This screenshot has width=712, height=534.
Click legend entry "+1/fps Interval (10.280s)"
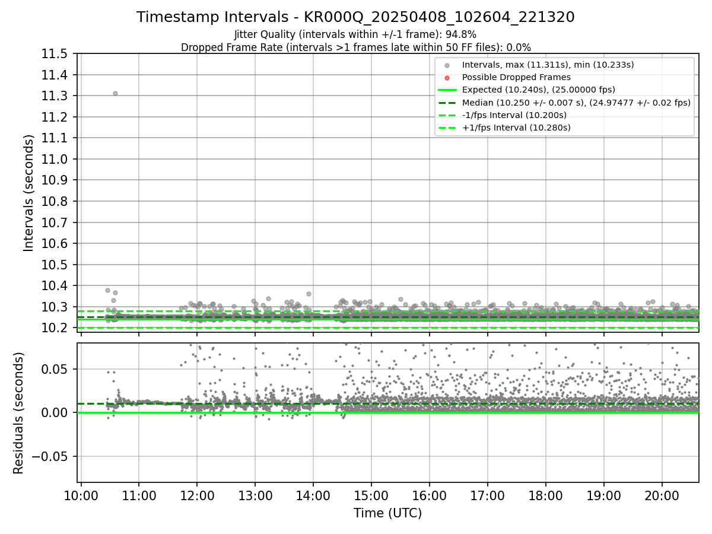(x=515, y=128)
